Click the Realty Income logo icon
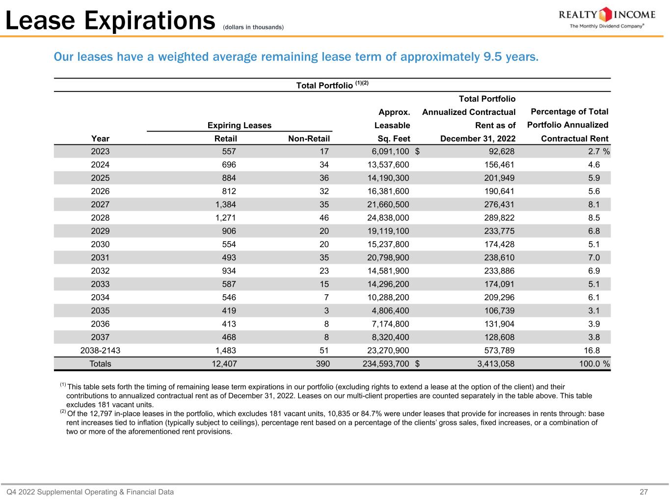The width and height of the screenshot is (670, 503). [607, 14]
